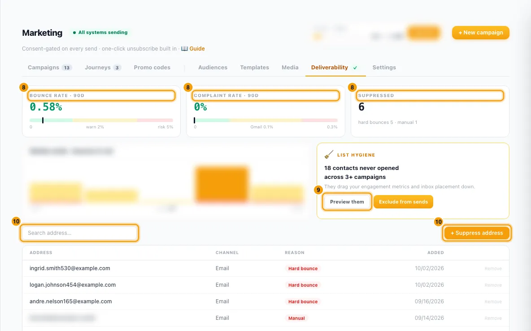
Task: Click the All systems sending status badge
Action: pos(100,32)
